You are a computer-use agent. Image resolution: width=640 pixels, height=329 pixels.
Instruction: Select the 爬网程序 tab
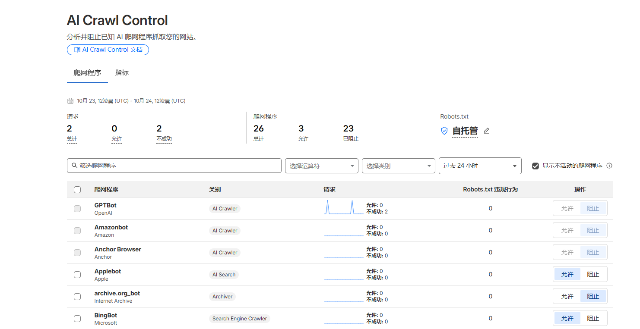pos(87,72)
